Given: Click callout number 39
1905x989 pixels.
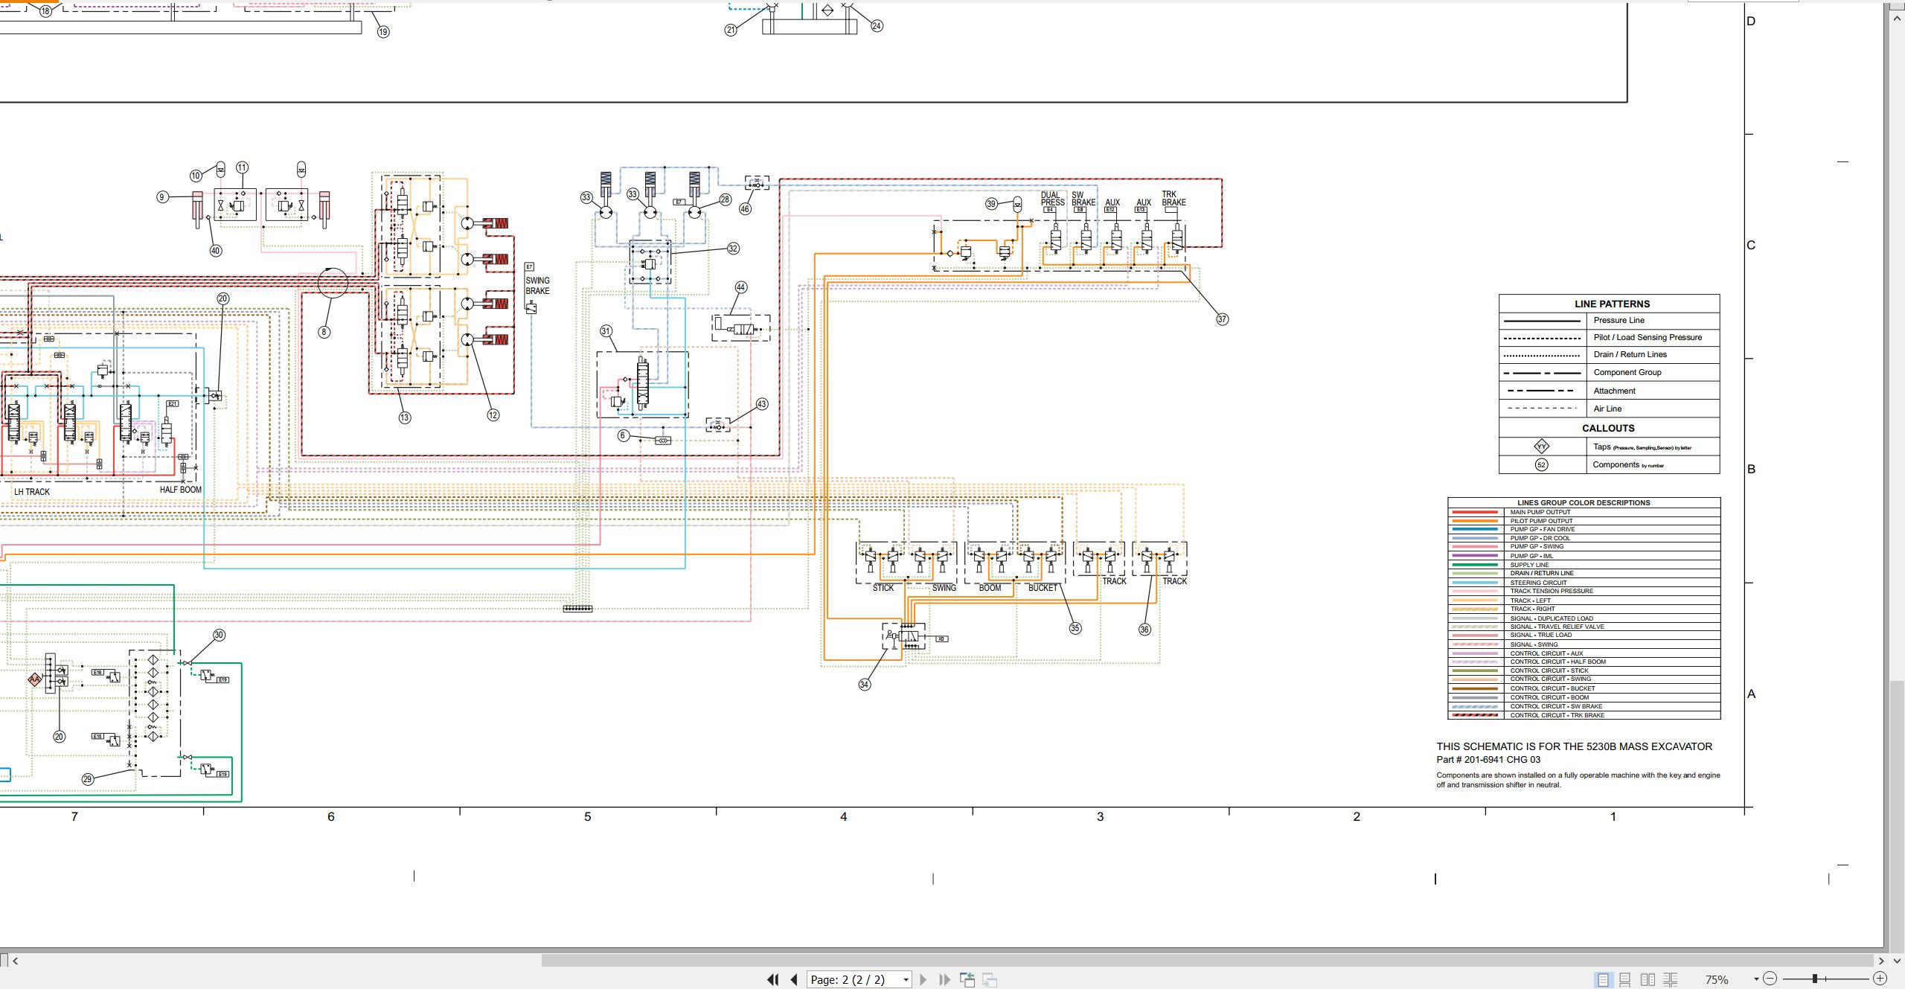Looking at the screenshot, I should [x=991, y=204].
